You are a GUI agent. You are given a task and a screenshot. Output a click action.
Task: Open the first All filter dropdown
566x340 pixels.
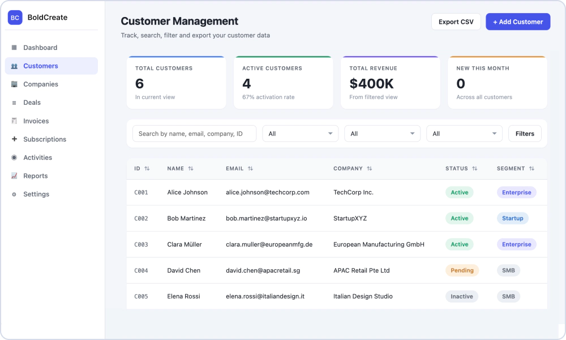click(301, 134)
